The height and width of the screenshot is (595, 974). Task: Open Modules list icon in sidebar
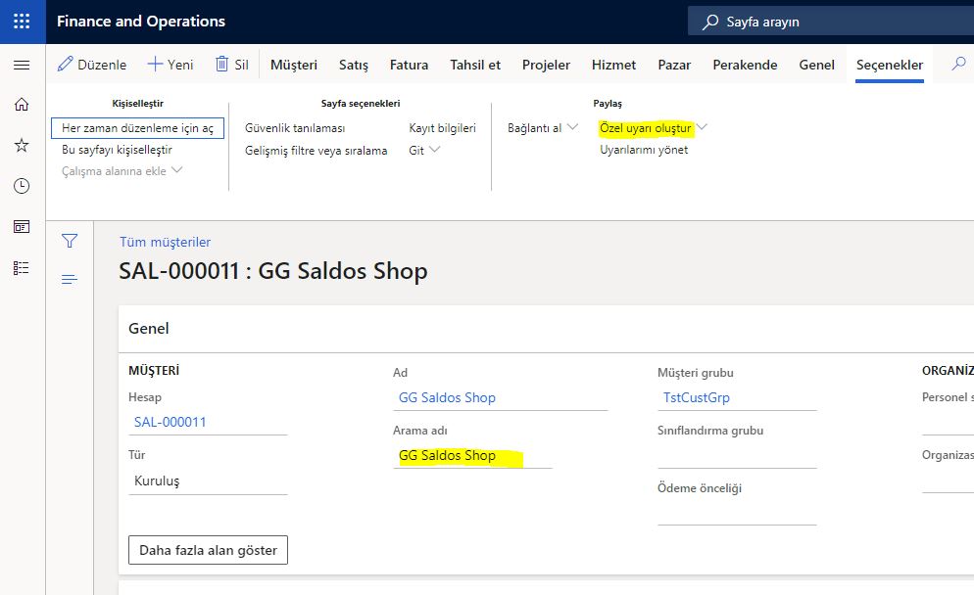[x=22, y=267]
